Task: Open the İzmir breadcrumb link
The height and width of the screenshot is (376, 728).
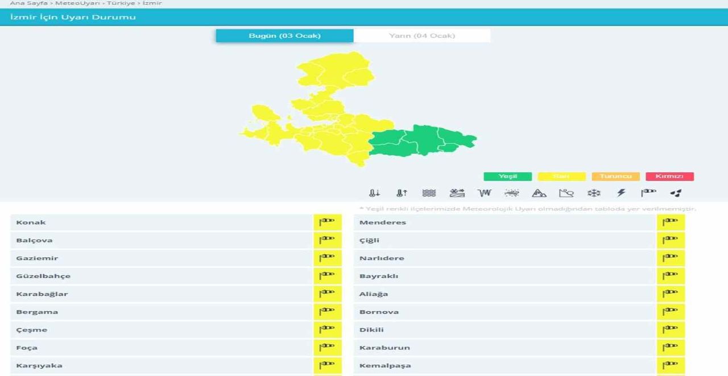Action: [152, 3]
